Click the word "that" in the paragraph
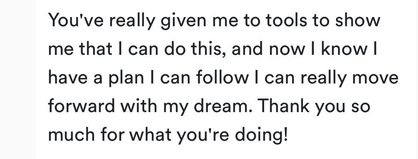418x159 pixels. click(96, 49)
